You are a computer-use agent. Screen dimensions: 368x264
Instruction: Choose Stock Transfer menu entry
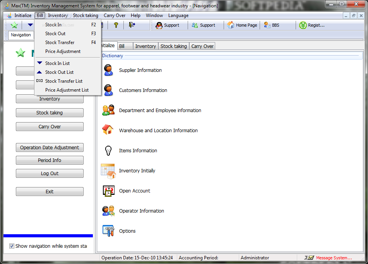click(x=68, y=43)
